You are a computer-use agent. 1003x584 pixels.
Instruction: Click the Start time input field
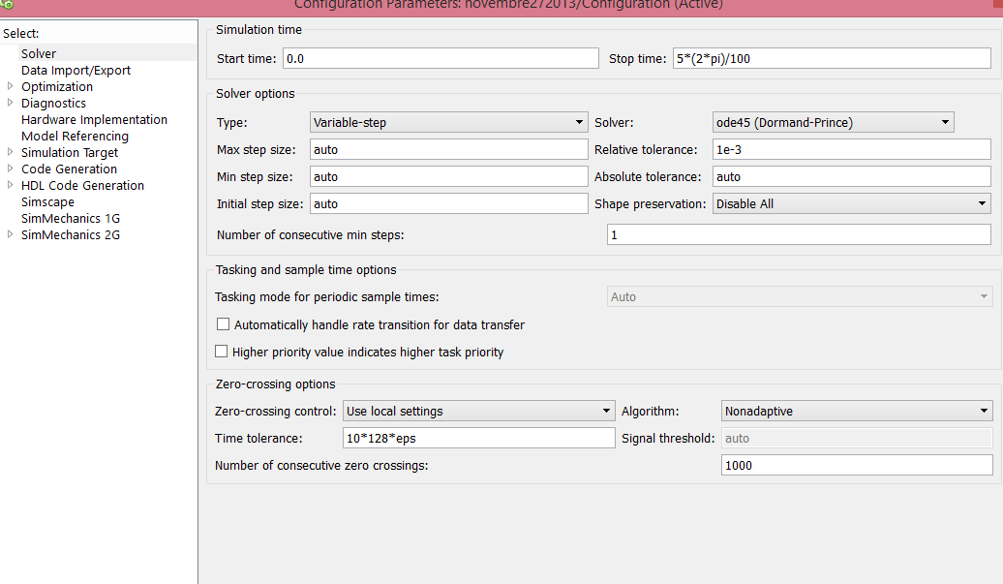(440, 59)
